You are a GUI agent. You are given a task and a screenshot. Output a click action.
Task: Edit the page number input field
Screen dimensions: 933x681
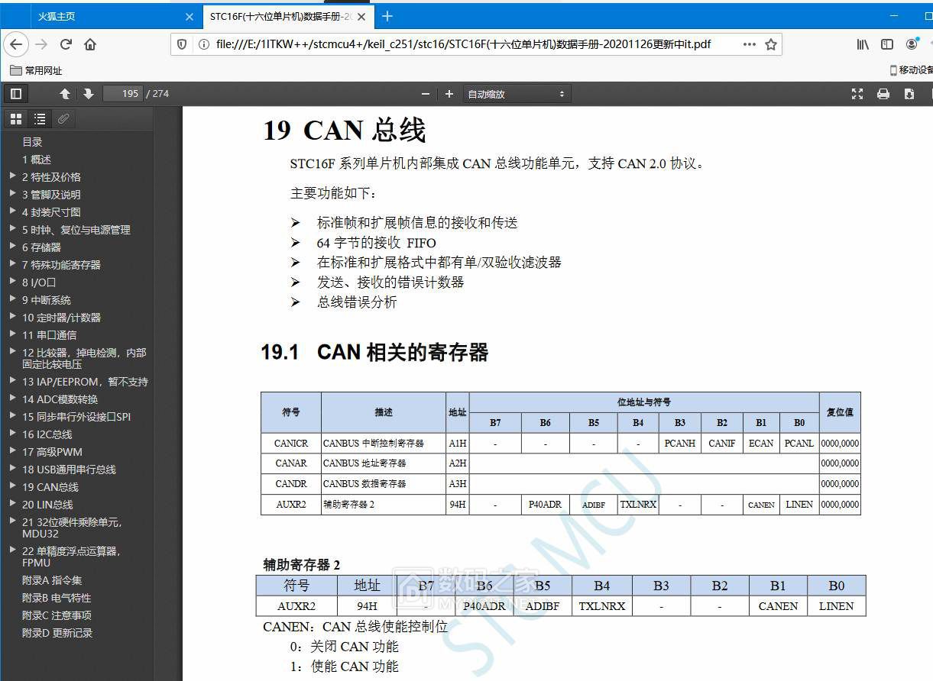122,93
